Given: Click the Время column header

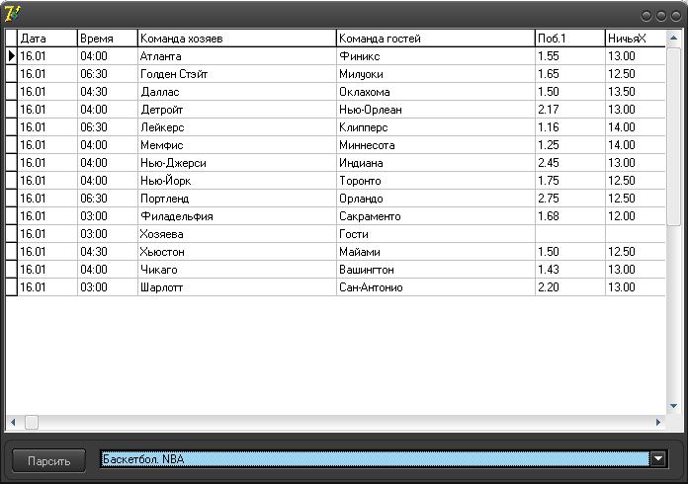Looking at the screenshot, I should click(107, 39).
